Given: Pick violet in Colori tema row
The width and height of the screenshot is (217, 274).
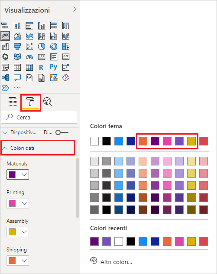Looking at the screenshot, I should click(179, 141).
